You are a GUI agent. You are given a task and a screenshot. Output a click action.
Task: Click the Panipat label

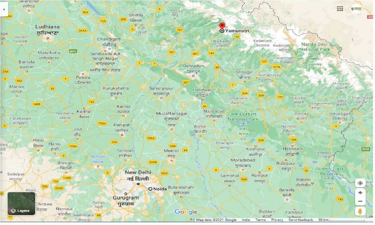click(x=122, y=127)
